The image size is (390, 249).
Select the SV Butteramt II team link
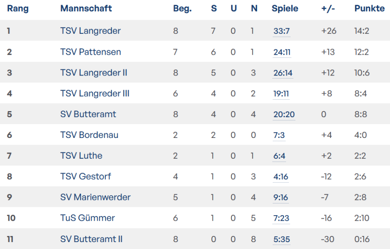pos(91,239)
